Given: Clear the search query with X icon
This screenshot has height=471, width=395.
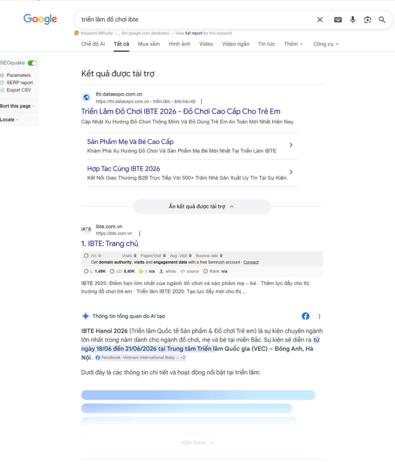Looking at the screenshot, I should click(x=320, y=19).
